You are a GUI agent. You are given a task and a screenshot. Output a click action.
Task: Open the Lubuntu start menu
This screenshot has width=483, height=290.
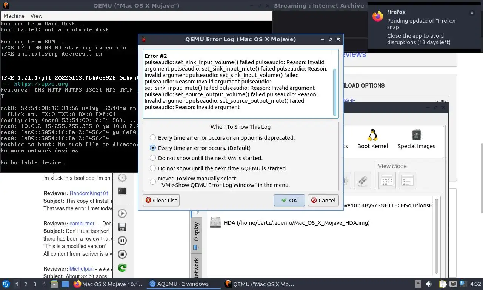(6, 284)
